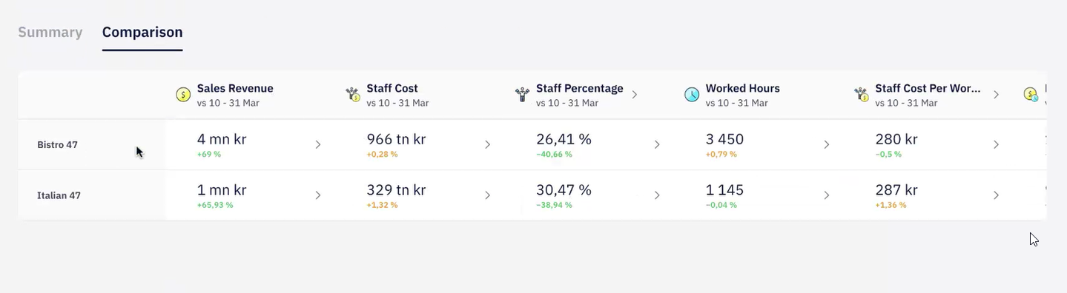Click the Sales Revenue coin icon
This screenshot has height=293, width=1067.
182,95
